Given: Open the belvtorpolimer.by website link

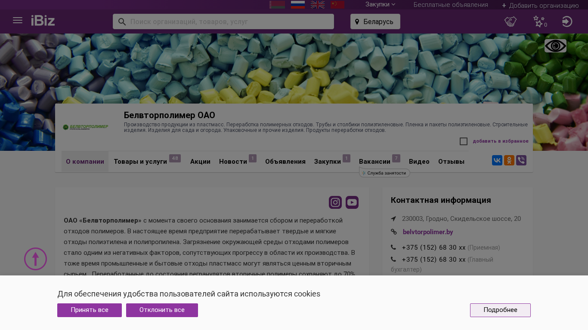Looking at the screenshot, I should click(428, 232).
